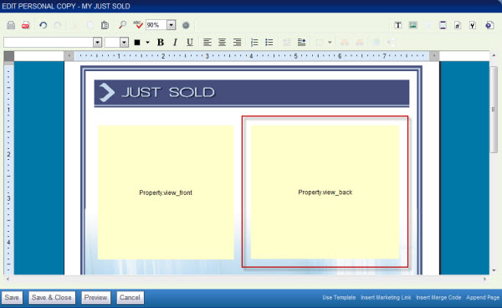Screen dimensions: 502x308
Task: Click the undo arrow icon
Action: click(43, 25)
